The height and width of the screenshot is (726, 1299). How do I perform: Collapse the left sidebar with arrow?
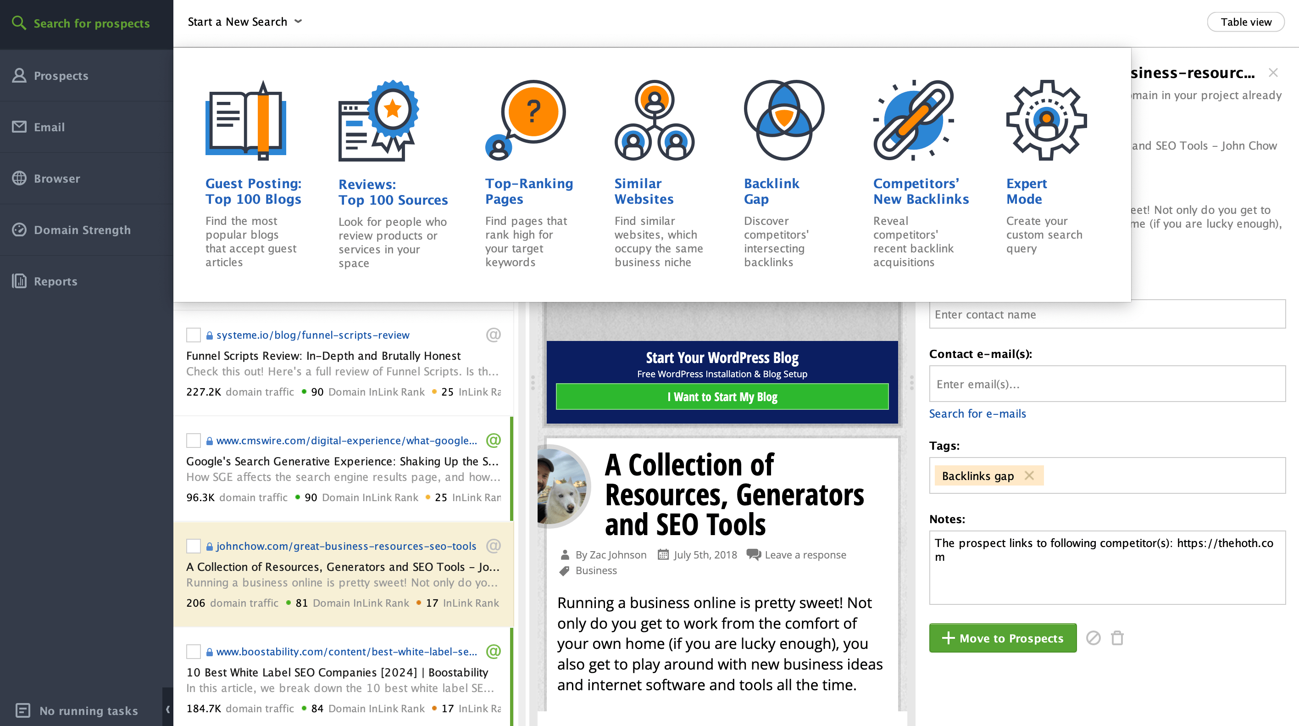[167, 709]
